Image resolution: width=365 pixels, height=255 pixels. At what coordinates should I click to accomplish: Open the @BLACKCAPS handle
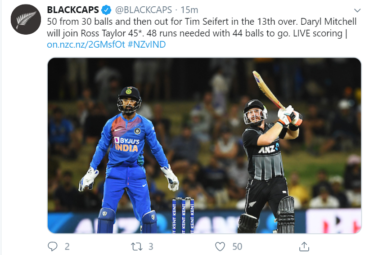point(144,10)
